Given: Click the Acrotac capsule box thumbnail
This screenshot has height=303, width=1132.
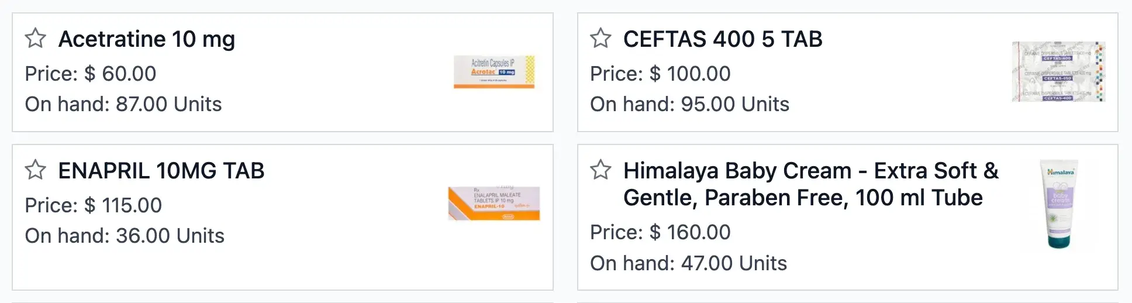Looking at the screenshot, I should pyautogui.click(x=494, y=72).
